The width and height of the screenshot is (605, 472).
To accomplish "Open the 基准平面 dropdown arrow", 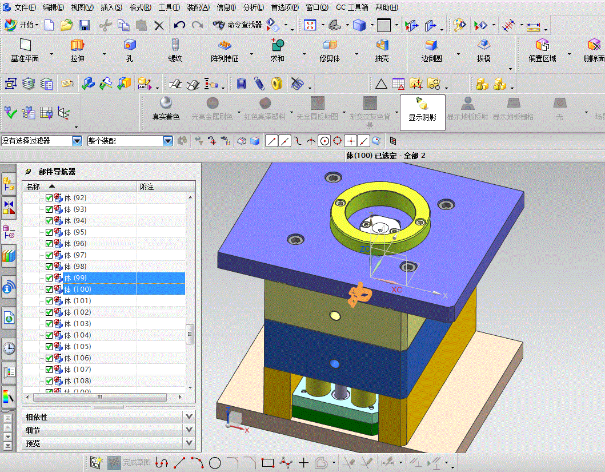I will pos(52,54).
